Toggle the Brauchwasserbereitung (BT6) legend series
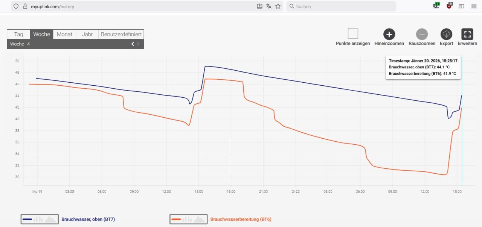 click(x=189, y=219)
